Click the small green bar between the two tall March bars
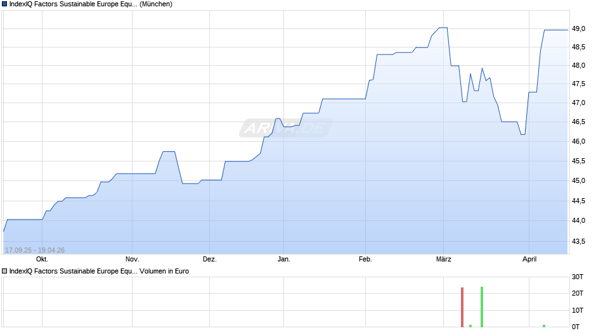596x333 pixels. (470, 326)
